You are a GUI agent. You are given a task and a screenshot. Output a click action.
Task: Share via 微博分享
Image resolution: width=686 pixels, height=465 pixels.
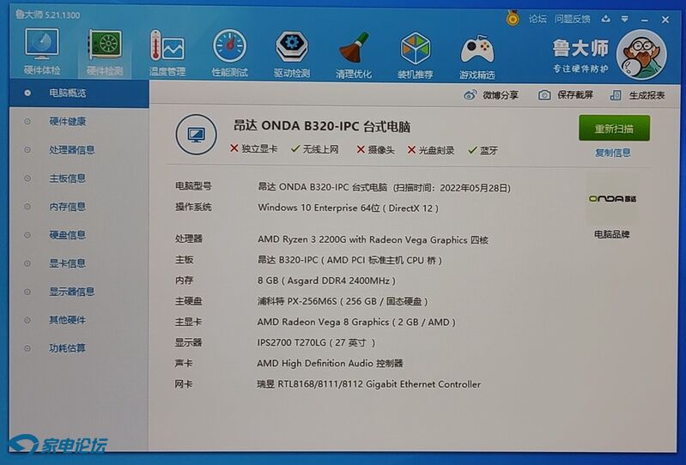[x=501, y=95]
